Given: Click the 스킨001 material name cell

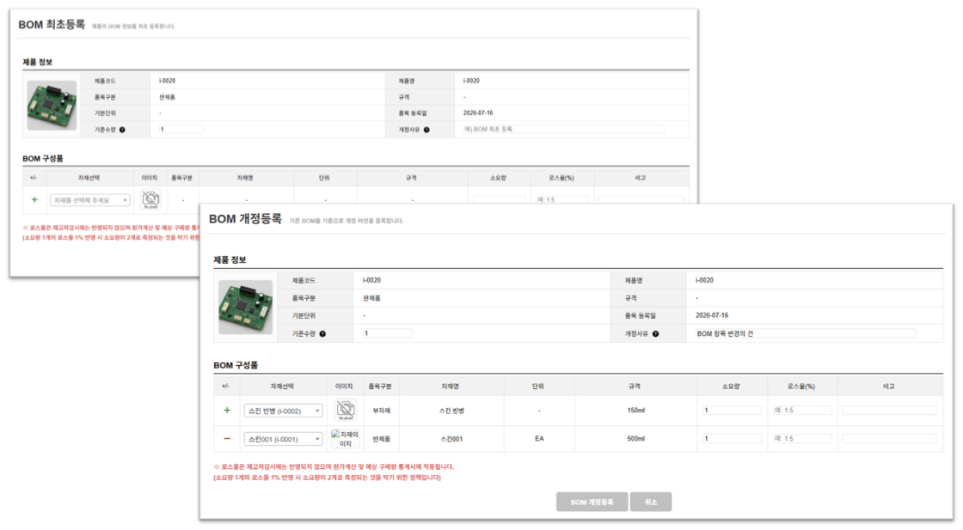Looking at the screenshot, I should point(451,439).
